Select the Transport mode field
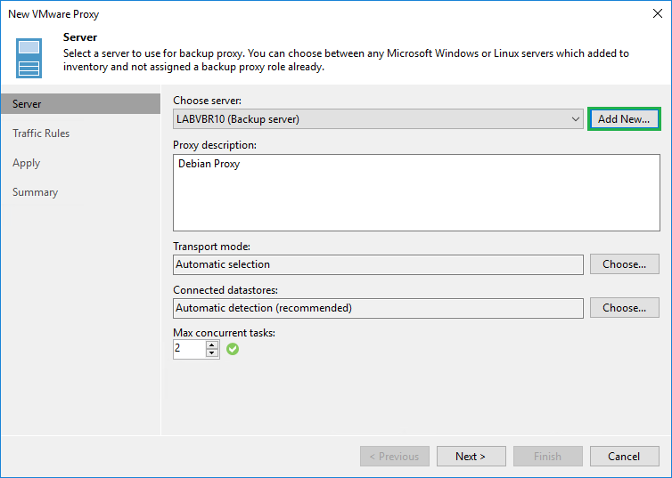 378,264
